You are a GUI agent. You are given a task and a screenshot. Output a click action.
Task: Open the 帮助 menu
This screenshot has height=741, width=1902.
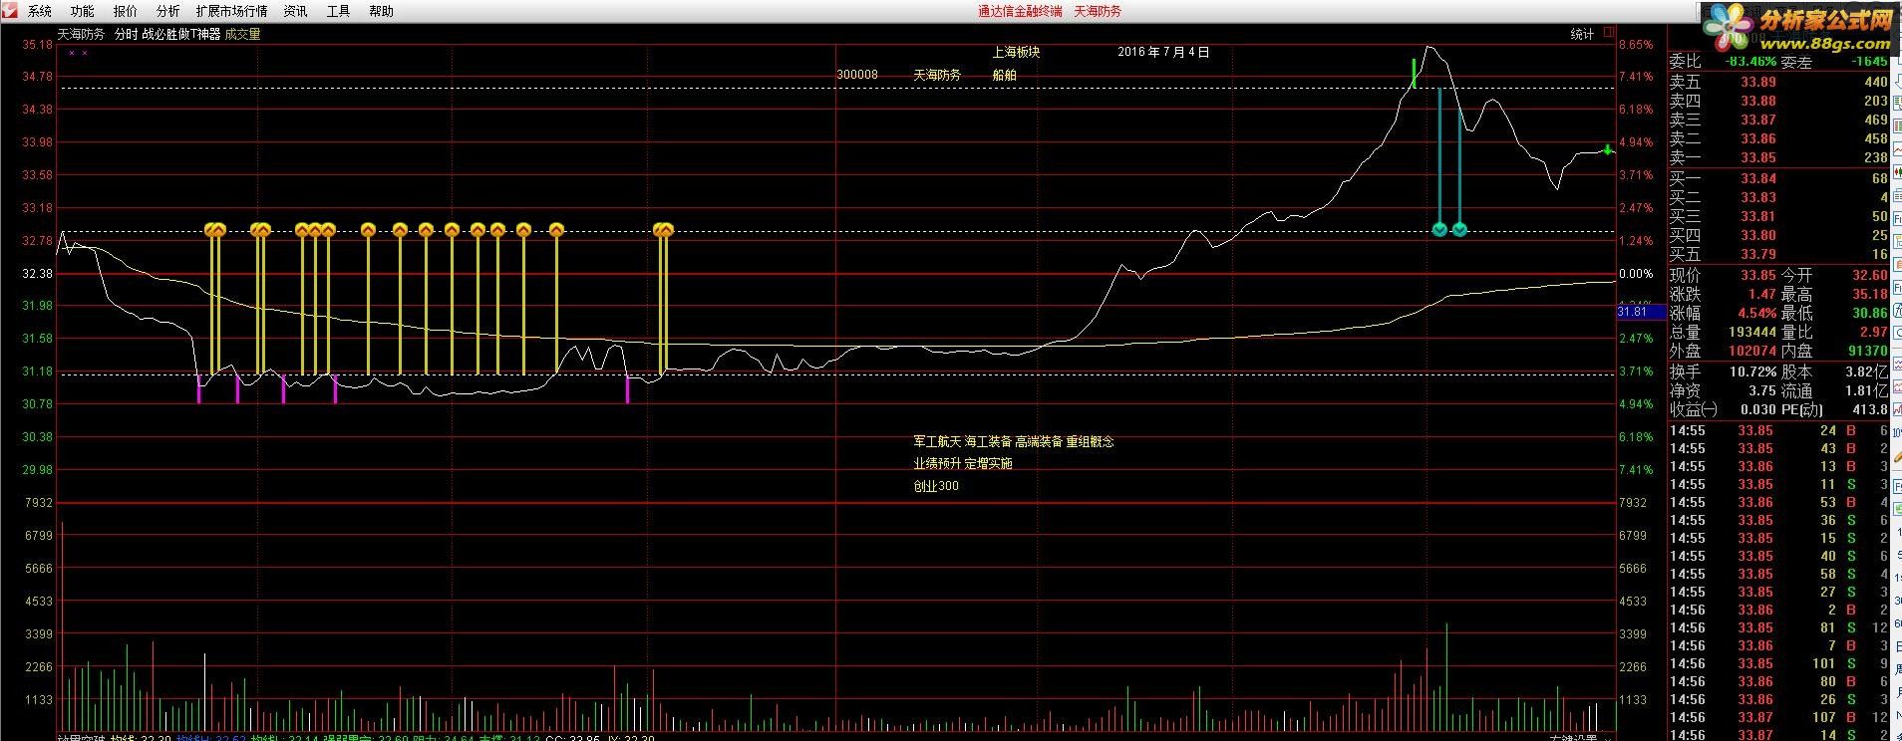pos(381,11)
